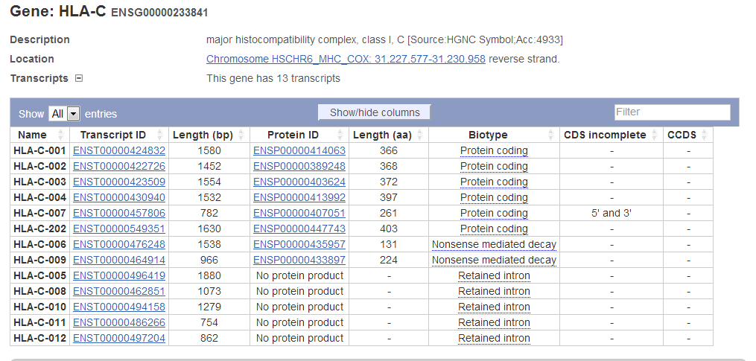Focus the Filter text field
The image size is (756, 361).
672,112
